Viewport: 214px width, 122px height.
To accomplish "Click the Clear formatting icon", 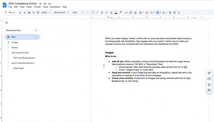I will pos(179,13).
